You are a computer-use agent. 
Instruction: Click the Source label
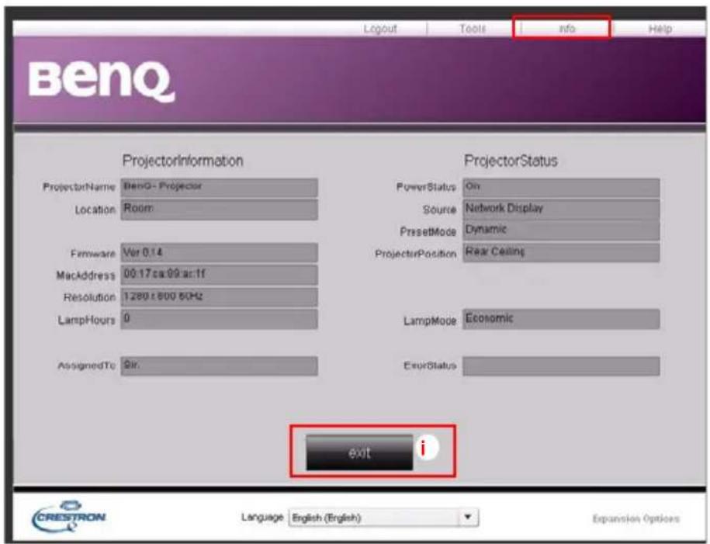439,210
